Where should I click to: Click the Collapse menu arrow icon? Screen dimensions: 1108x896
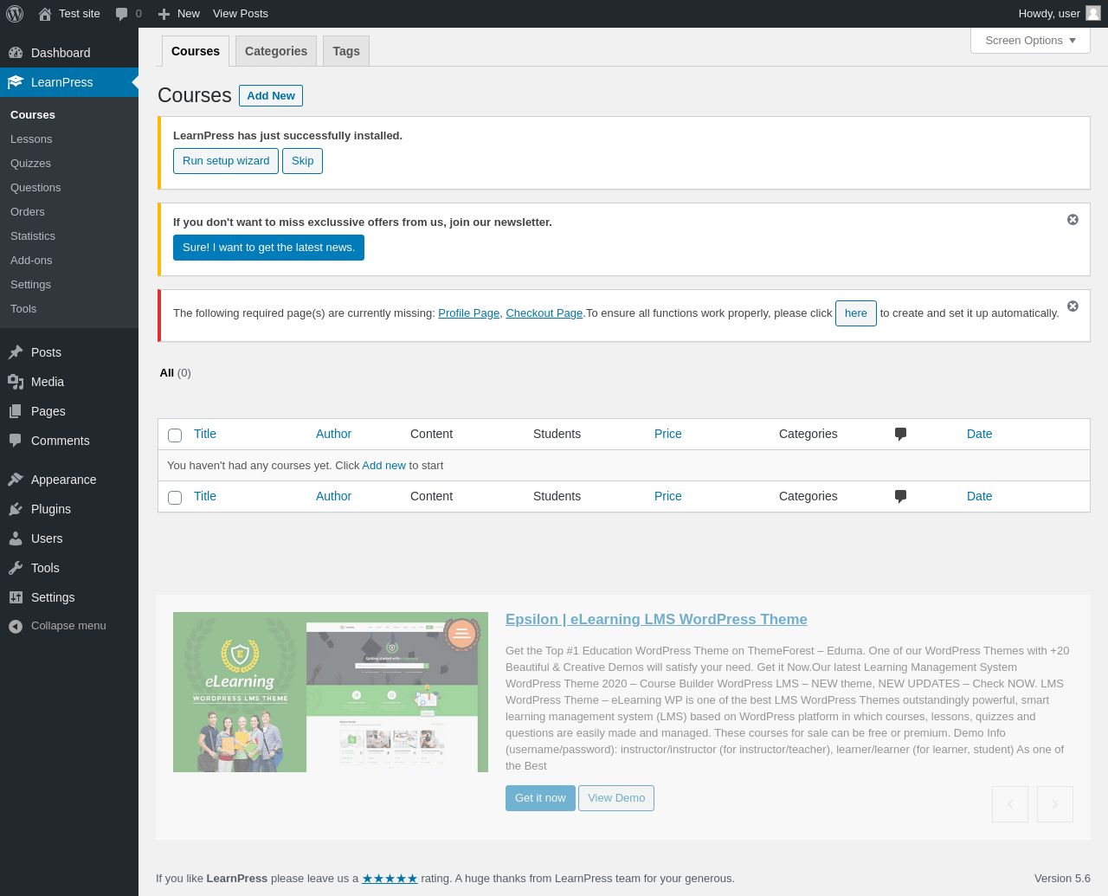[x=16, y=626]
